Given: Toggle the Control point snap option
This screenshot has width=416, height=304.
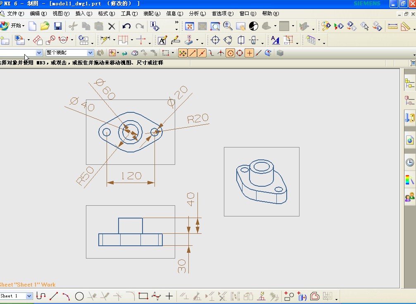Looking at the screenshot, I should coord(211,53).
